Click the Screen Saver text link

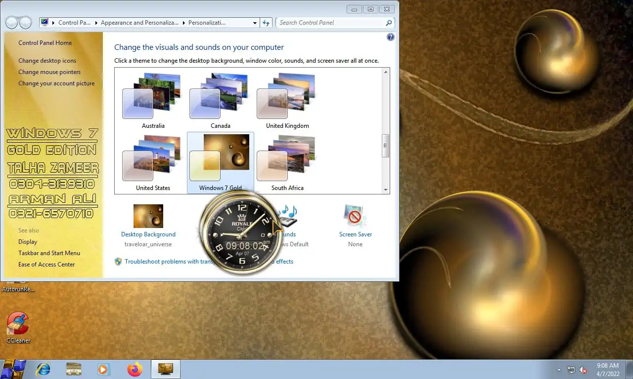[x=356, y=234]
